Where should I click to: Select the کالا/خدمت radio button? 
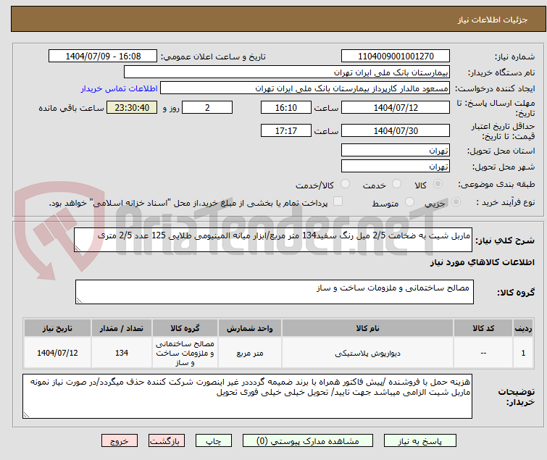point(345,184)
